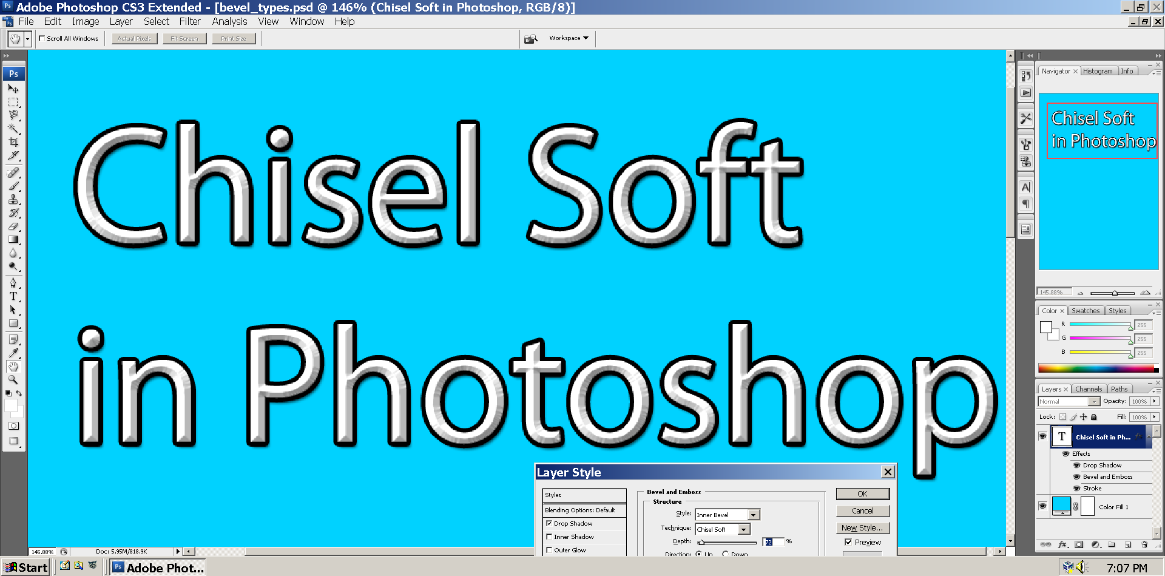
Task: Click Add layer mask icon in Layers panel
Action: 1079,544
